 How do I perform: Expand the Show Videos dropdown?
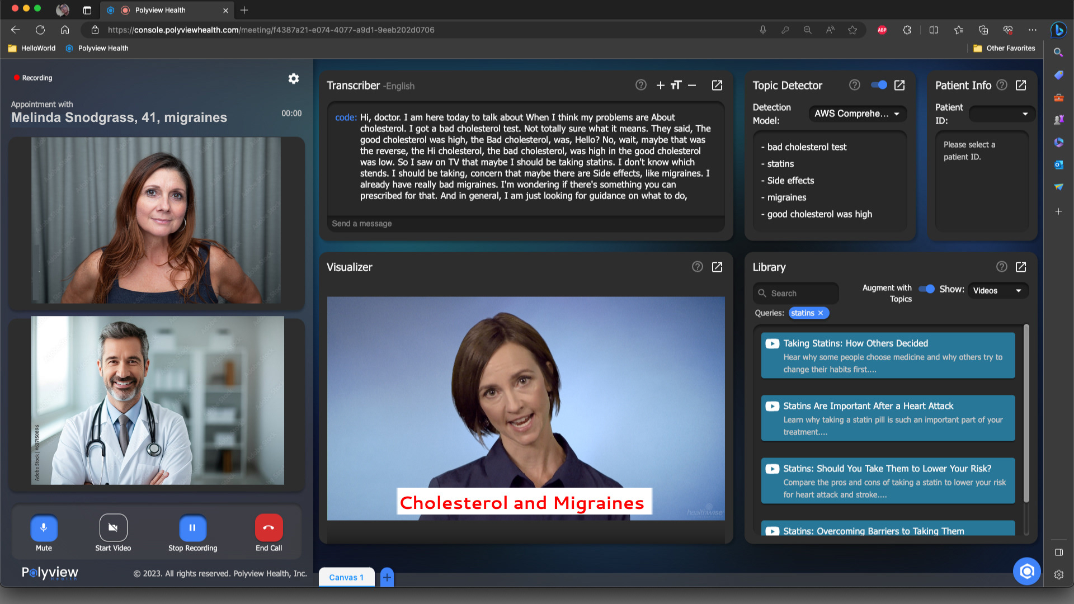point(997,290)
